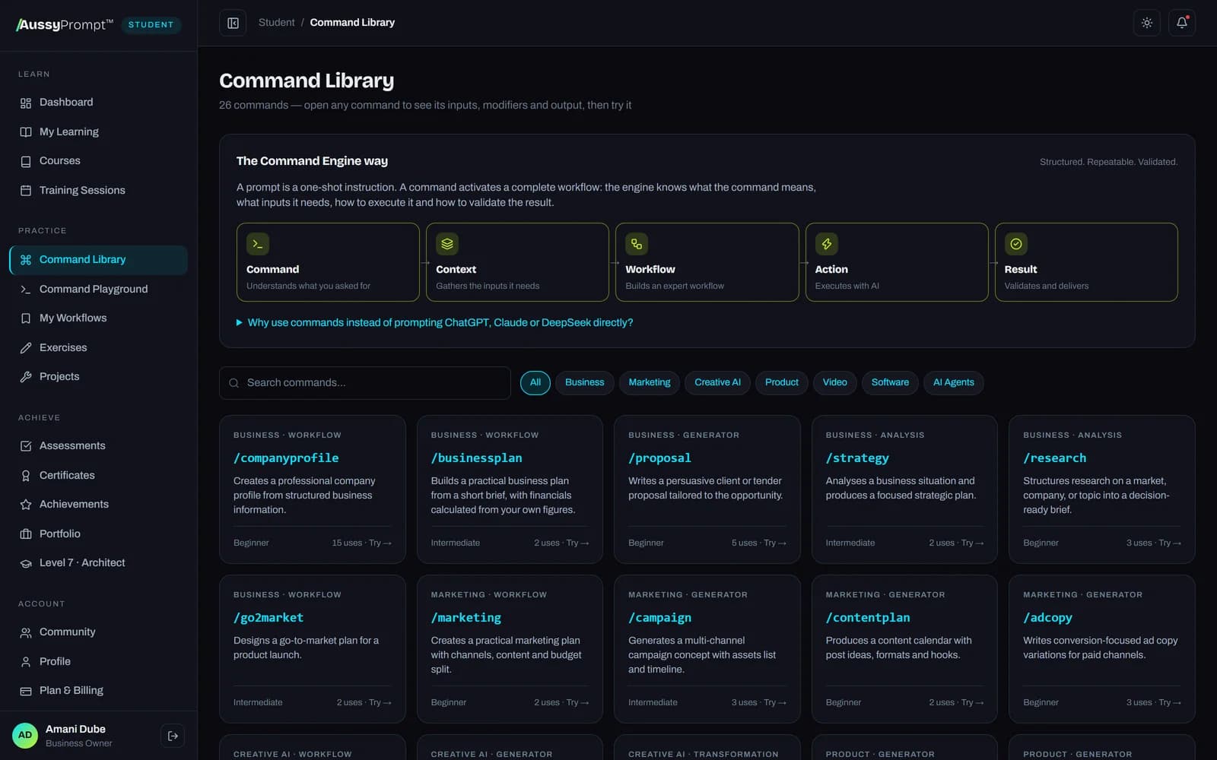Screen dimensions: 1217x760
Task: Click the Assessments checkbox icon
Action: coord(26,446)
